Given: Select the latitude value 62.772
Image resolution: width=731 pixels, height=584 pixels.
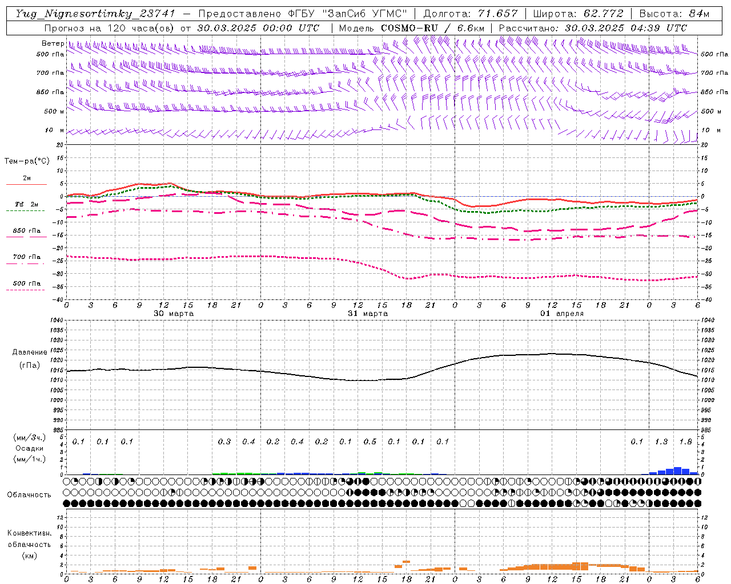Looking at the screenshot, I should click(603, 14).
